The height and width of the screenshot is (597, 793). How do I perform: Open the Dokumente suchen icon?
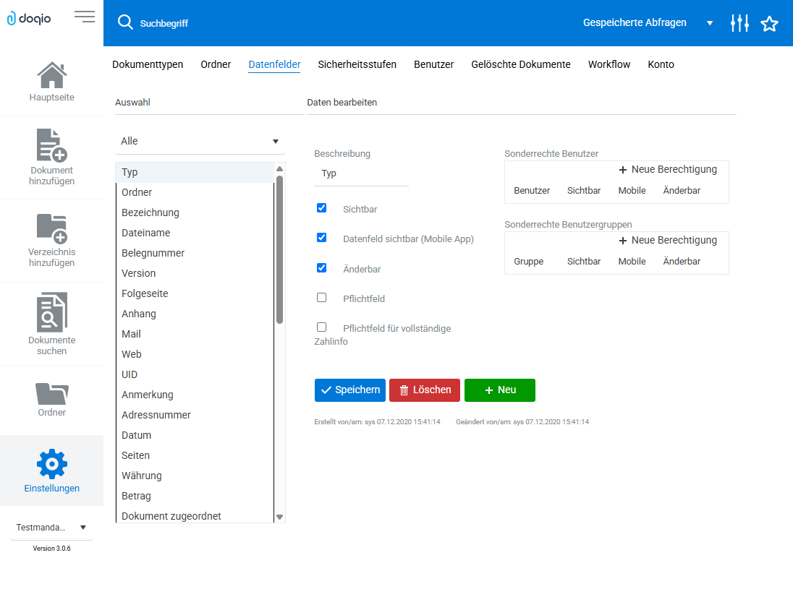tap(52, 312)
